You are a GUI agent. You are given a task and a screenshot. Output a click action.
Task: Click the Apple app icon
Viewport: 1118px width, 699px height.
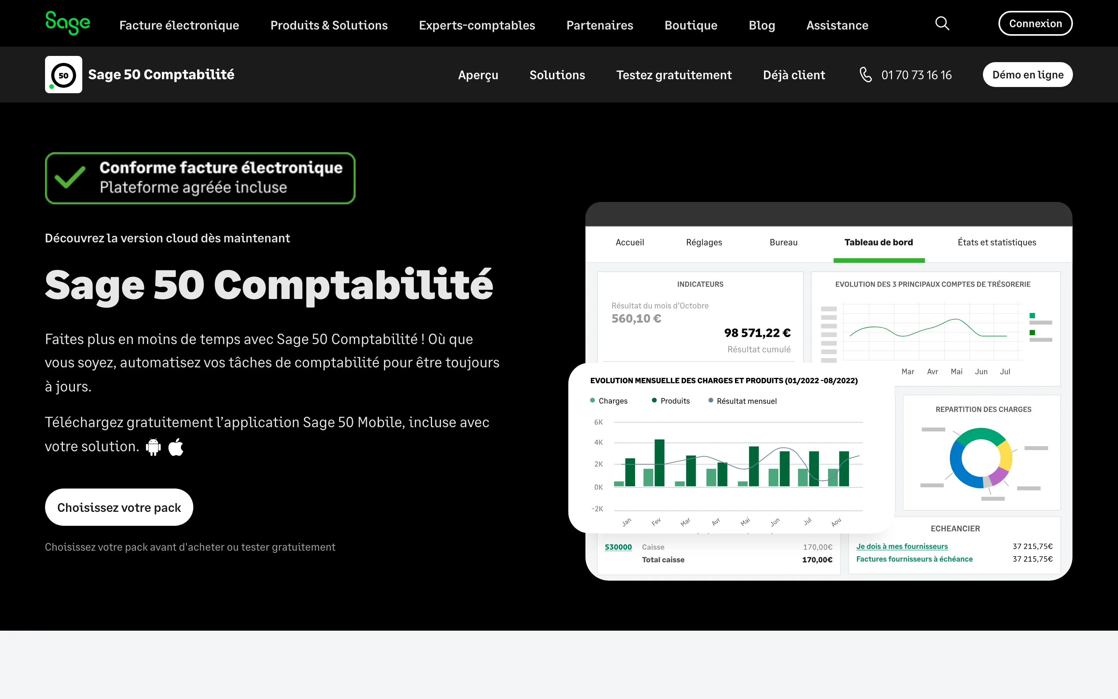click(175, 447)
